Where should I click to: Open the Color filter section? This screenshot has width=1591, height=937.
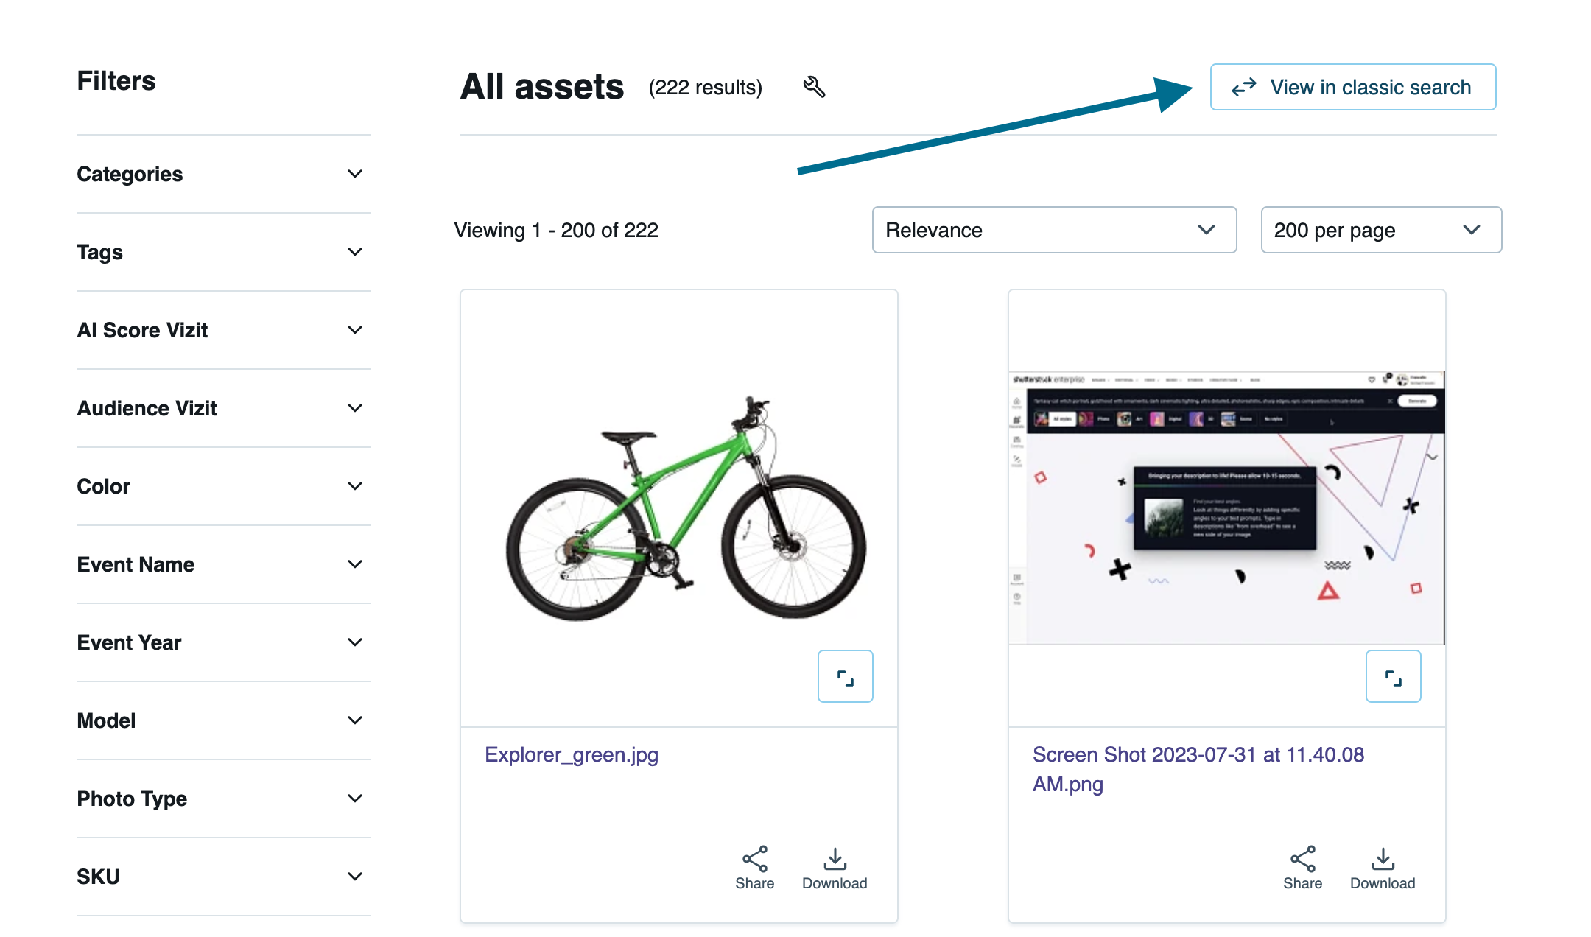coord(356,486)
